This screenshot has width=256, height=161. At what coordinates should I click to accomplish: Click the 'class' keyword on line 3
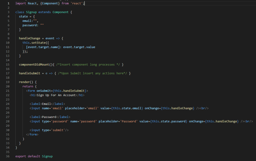(x=20, y=12)
